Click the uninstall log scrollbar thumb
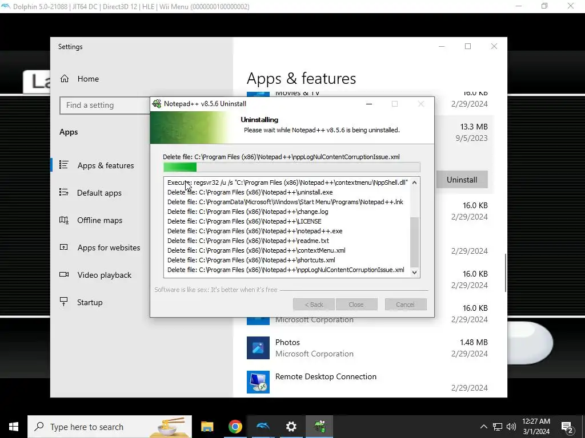The width and height of the screenshot is (585, 438). (415, 242)
